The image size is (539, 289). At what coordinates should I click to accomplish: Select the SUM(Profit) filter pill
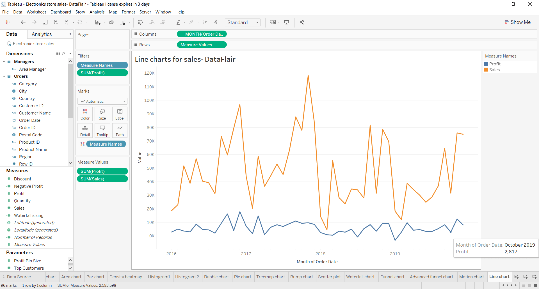coord(102,73)
